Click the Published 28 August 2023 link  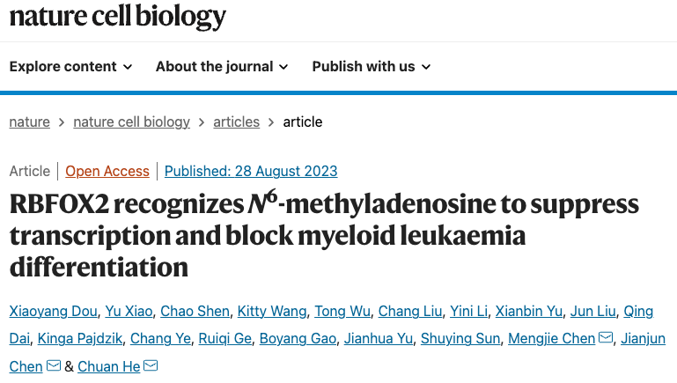(x=251, y=171)
